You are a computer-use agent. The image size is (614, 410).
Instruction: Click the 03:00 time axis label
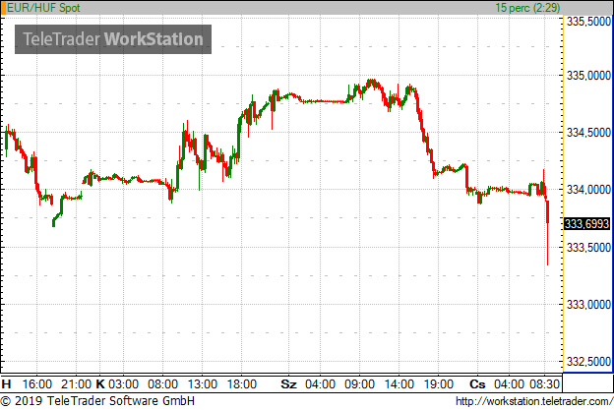tap(123, 384)
